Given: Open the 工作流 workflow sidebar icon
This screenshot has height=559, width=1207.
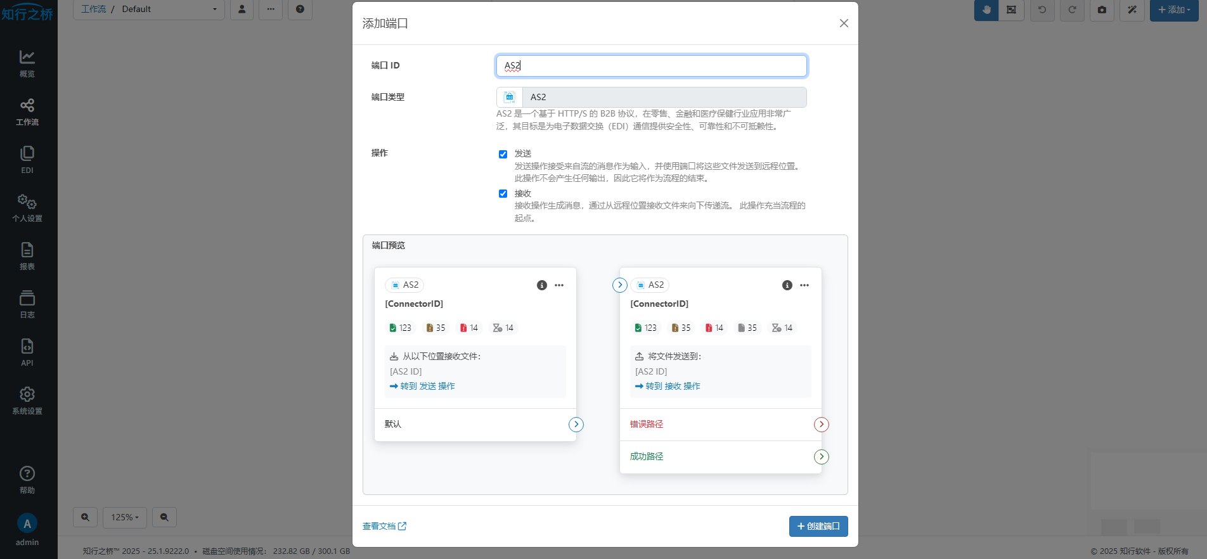Looking at the screenshot, I should (x=27, y=112).
